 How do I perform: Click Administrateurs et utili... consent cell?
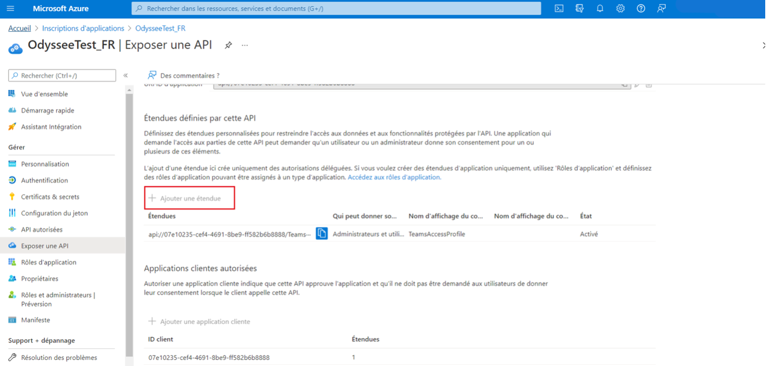[x=368, y=234]
